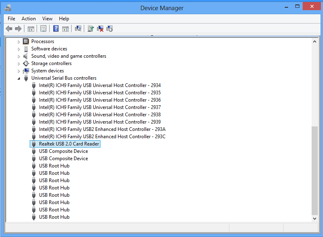Click the Device Manager icon in the title bar
323x237 pixels.
[8, 8]
